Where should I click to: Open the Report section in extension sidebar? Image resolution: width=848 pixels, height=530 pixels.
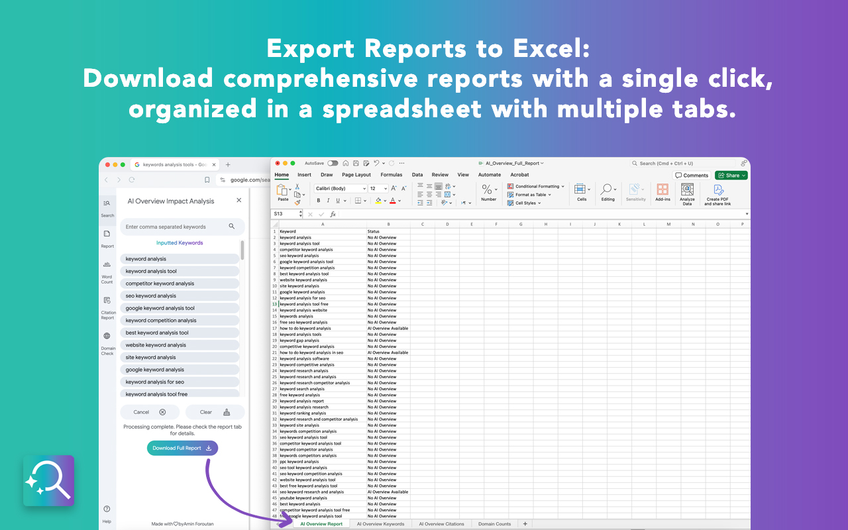pyautogui.click(x=107, y=238)
